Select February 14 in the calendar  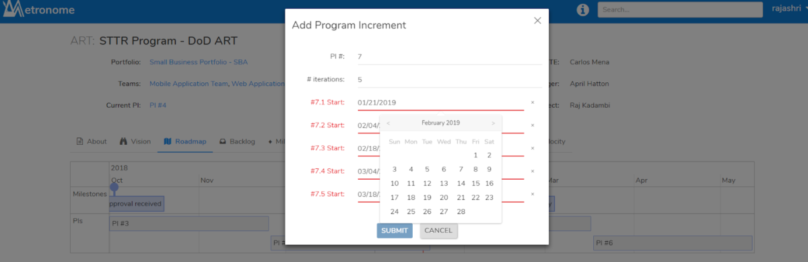[x=461, y=183]
